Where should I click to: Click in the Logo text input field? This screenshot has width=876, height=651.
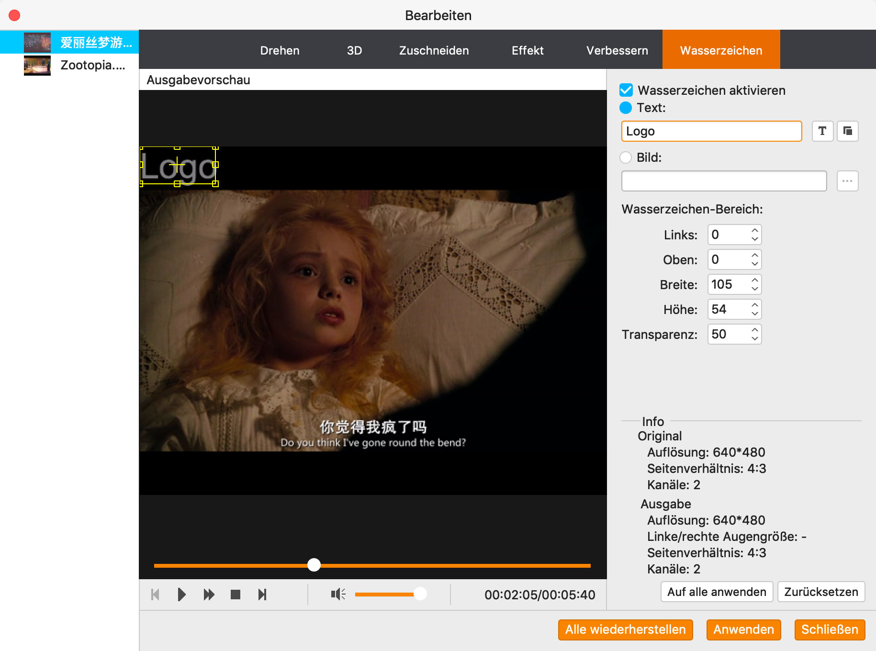(711, 131)
